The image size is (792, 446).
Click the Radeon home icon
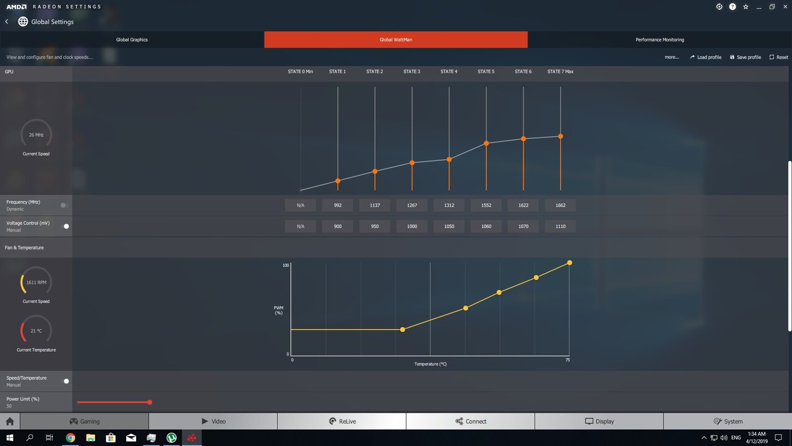coord(10,421)
